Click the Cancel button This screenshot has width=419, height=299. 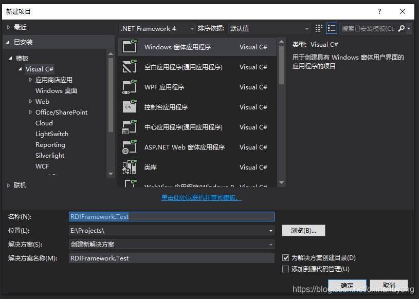(x=389, y=285)
